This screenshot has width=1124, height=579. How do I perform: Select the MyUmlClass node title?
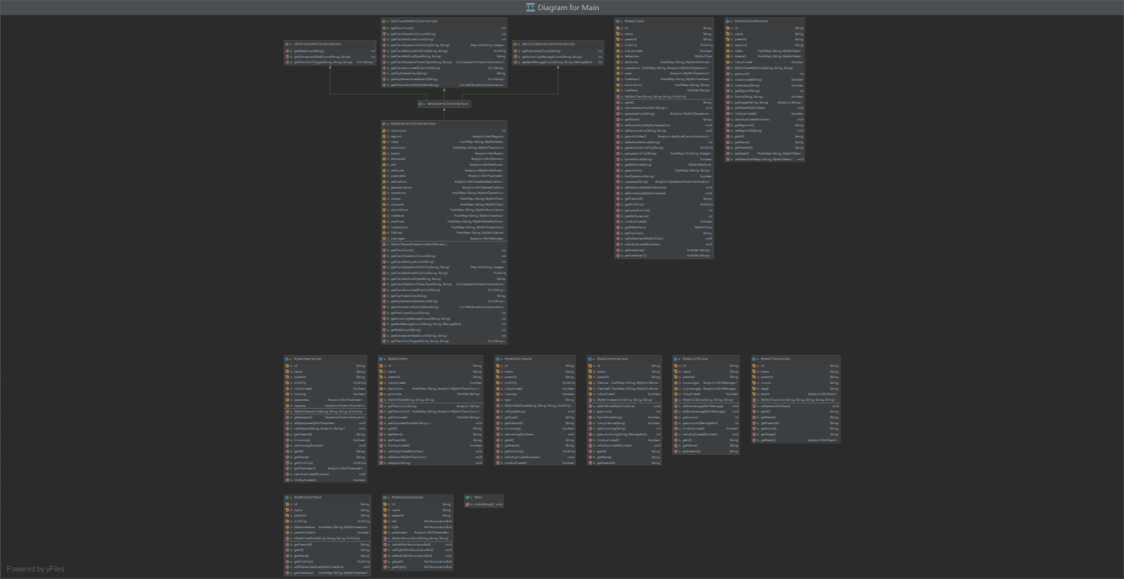pos(634,21)
